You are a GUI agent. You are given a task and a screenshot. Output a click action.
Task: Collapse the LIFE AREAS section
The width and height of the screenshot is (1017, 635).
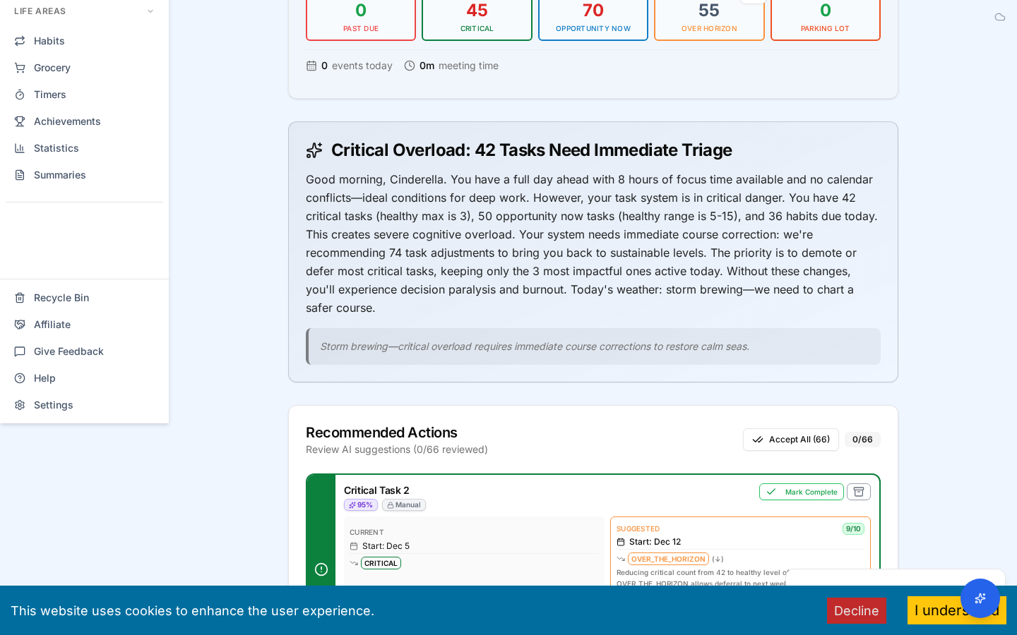click(x=150, y=11)
